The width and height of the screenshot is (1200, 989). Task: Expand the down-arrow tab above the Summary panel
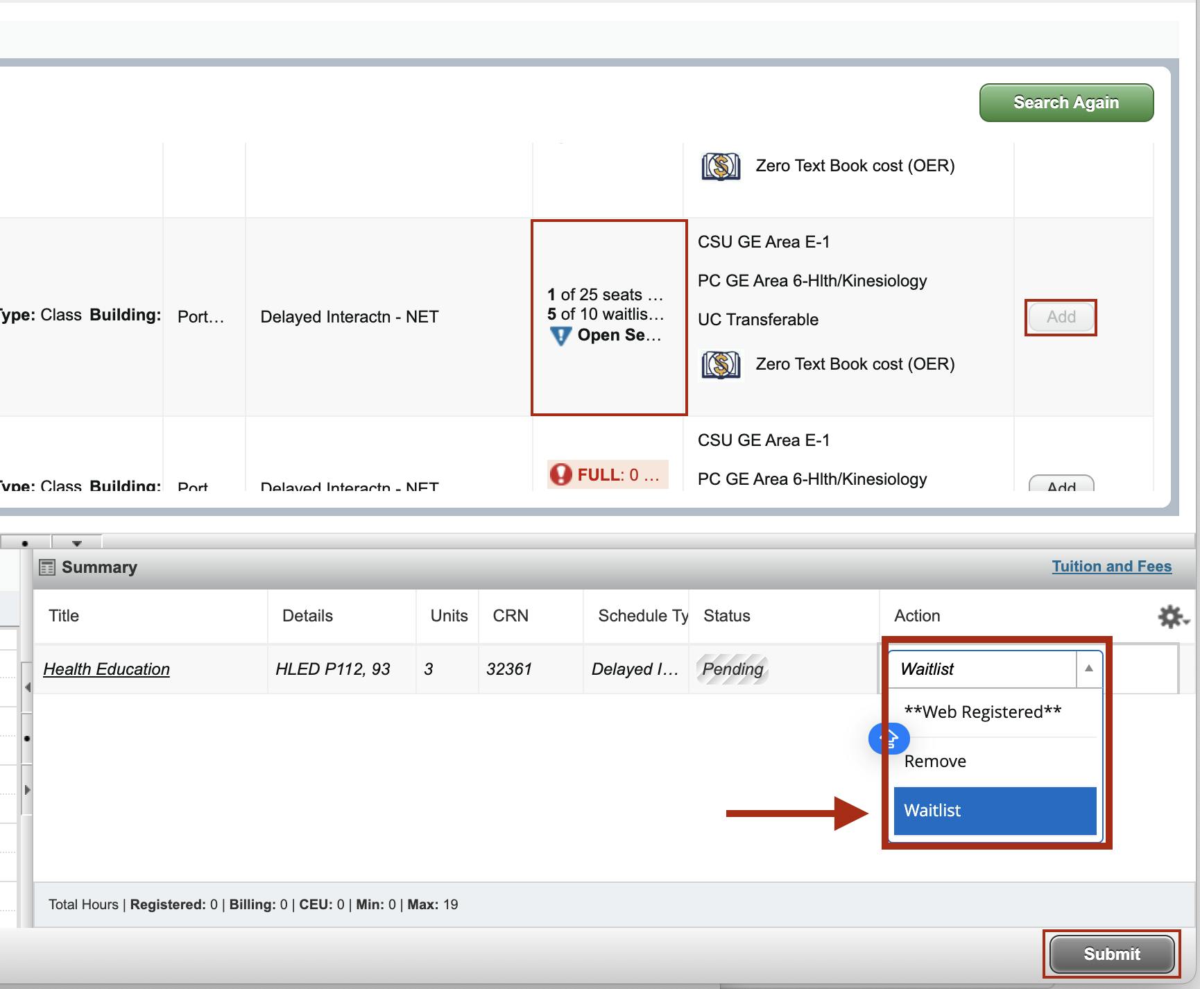point(76,542)
